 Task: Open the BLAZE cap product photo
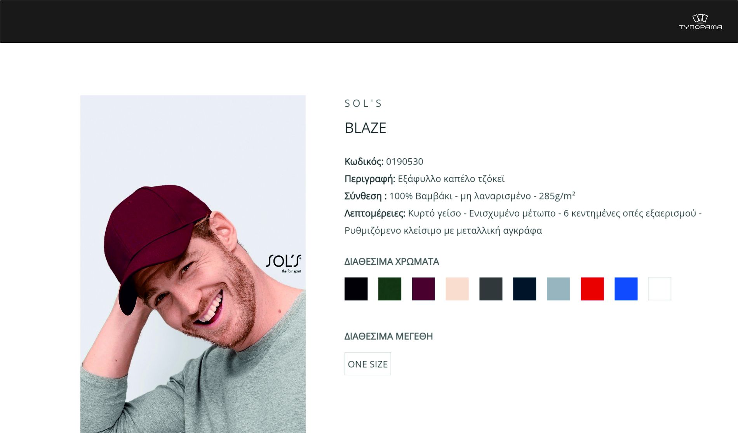[193, 264]
